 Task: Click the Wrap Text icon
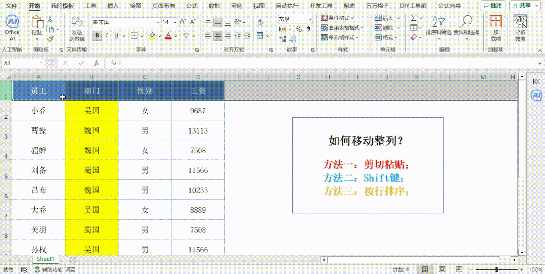point(260,22)
